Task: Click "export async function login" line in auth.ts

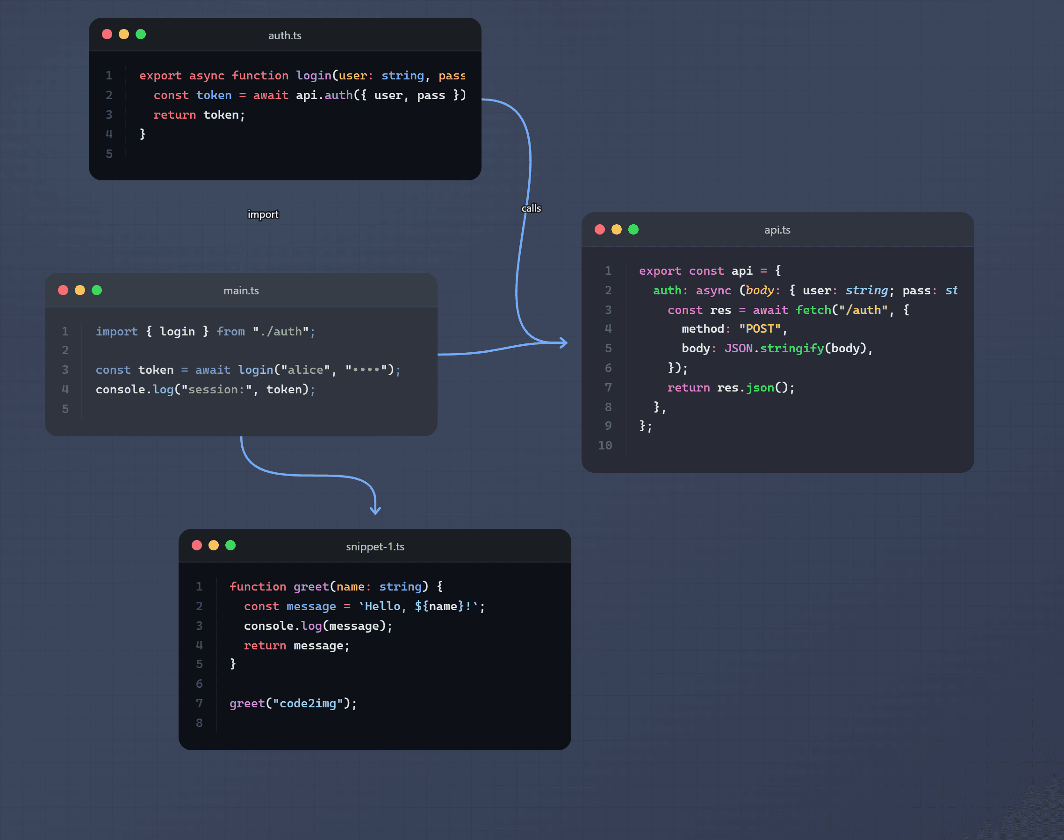Action: coord(302,75)
